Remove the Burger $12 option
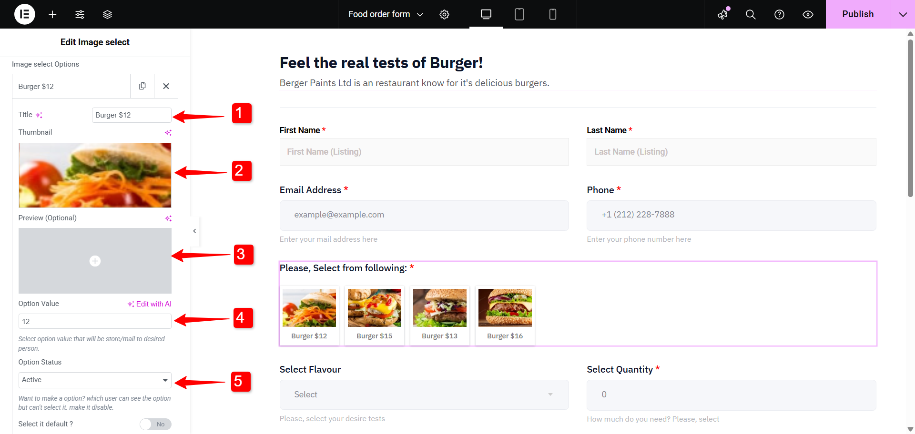 [x=166, y=86]
